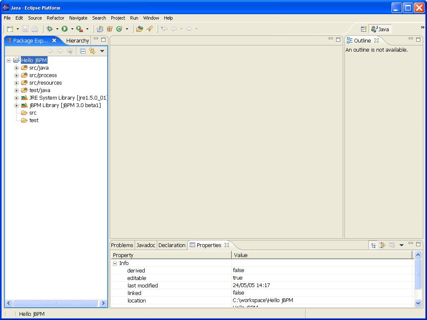Open the File menu
The height and width of the screenshot is (320, 427).
point(7,18)
